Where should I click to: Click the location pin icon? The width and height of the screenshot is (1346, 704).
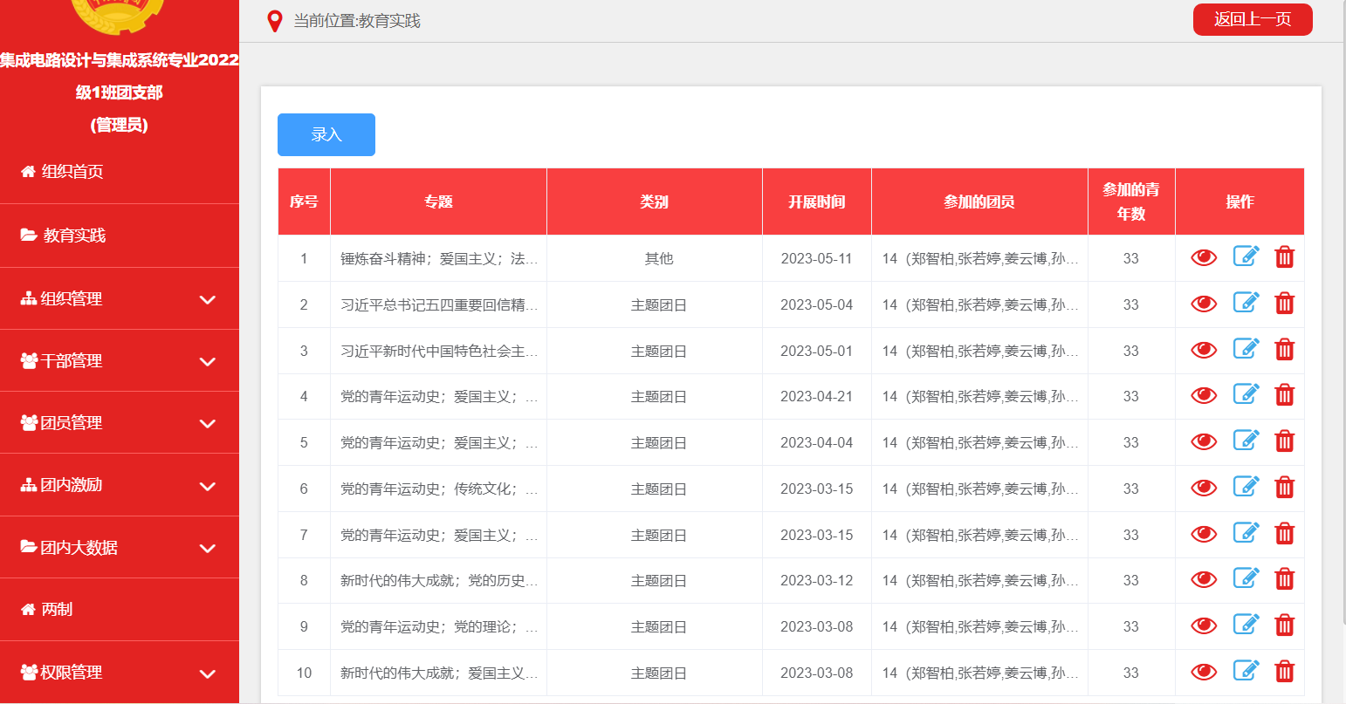275,21
